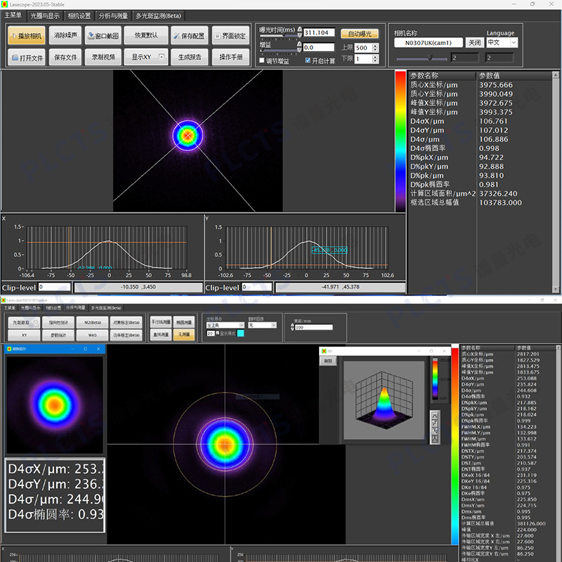This screenshot has height=562, width=562.
Task: Switch to the 相机设置 tab
Action: coord(79,15)
